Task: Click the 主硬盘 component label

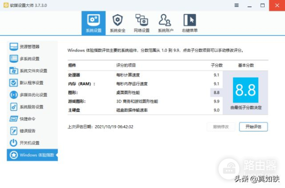Action: (74, 110)
